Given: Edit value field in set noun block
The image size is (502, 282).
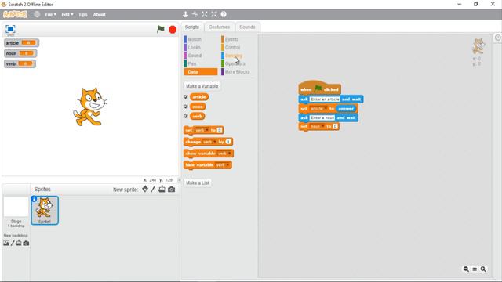Looking at the screenshot, I should click(335, 127).
